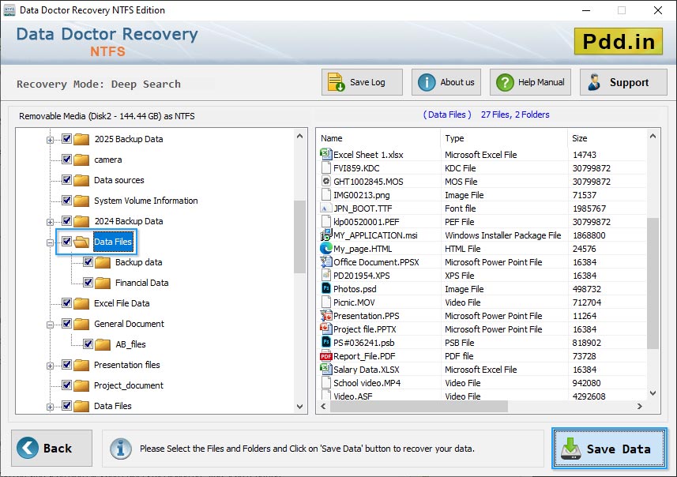Click Photos.psd Photoshop icon
The height and width of the screenshot is (477, 677).
(x=326, y=288)
